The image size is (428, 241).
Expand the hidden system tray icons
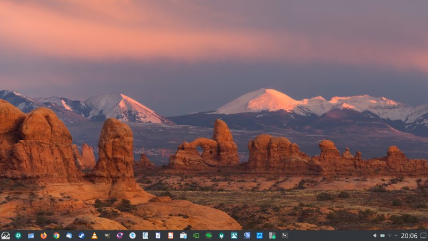[396, 236]
